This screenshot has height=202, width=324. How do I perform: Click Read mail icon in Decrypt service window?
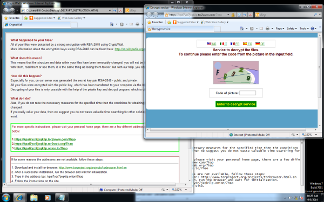click(x=261, y=29)
